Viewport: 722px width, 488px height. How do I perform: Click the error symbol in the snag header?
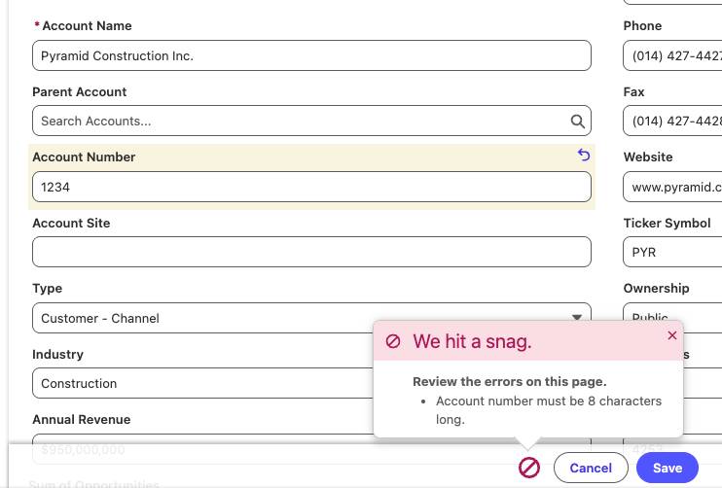pos(393,341)
